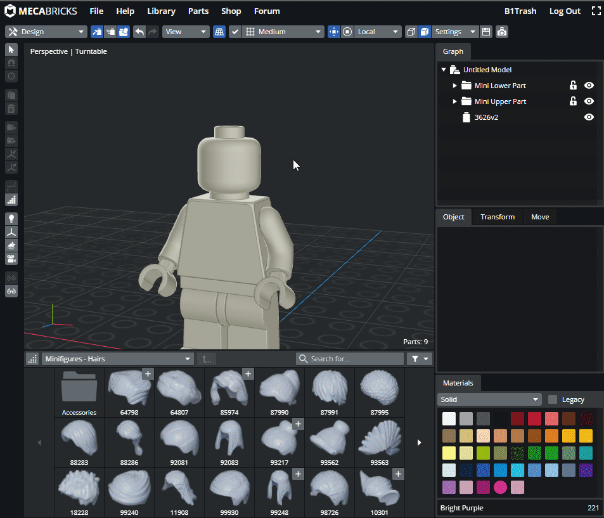The image size is (604, 518).
Task: Collapse the Untitled Model tree
Action: click(444, 70)
